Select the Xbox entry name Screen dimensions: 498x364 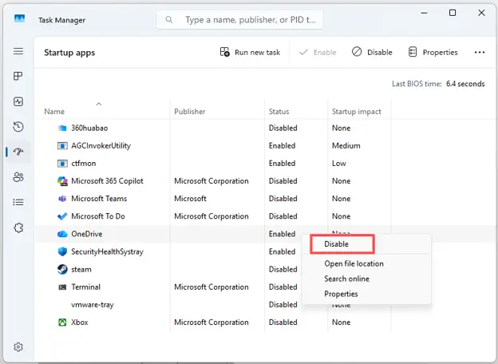coord(80,322)
